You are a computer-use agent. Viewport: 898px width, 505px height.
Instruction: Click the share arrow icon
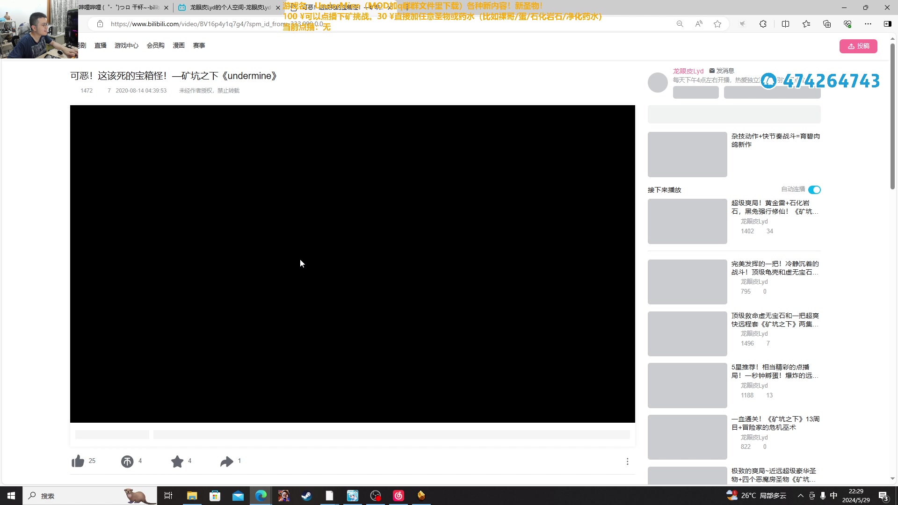pos(227,462)
